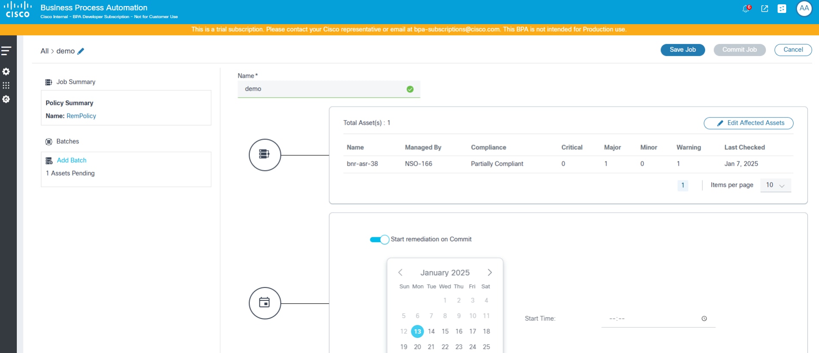This screenshot has width=819, height=353.
Task: Click the Business Process Automation title
Action: pyautogui.click(x=94, y=8)
